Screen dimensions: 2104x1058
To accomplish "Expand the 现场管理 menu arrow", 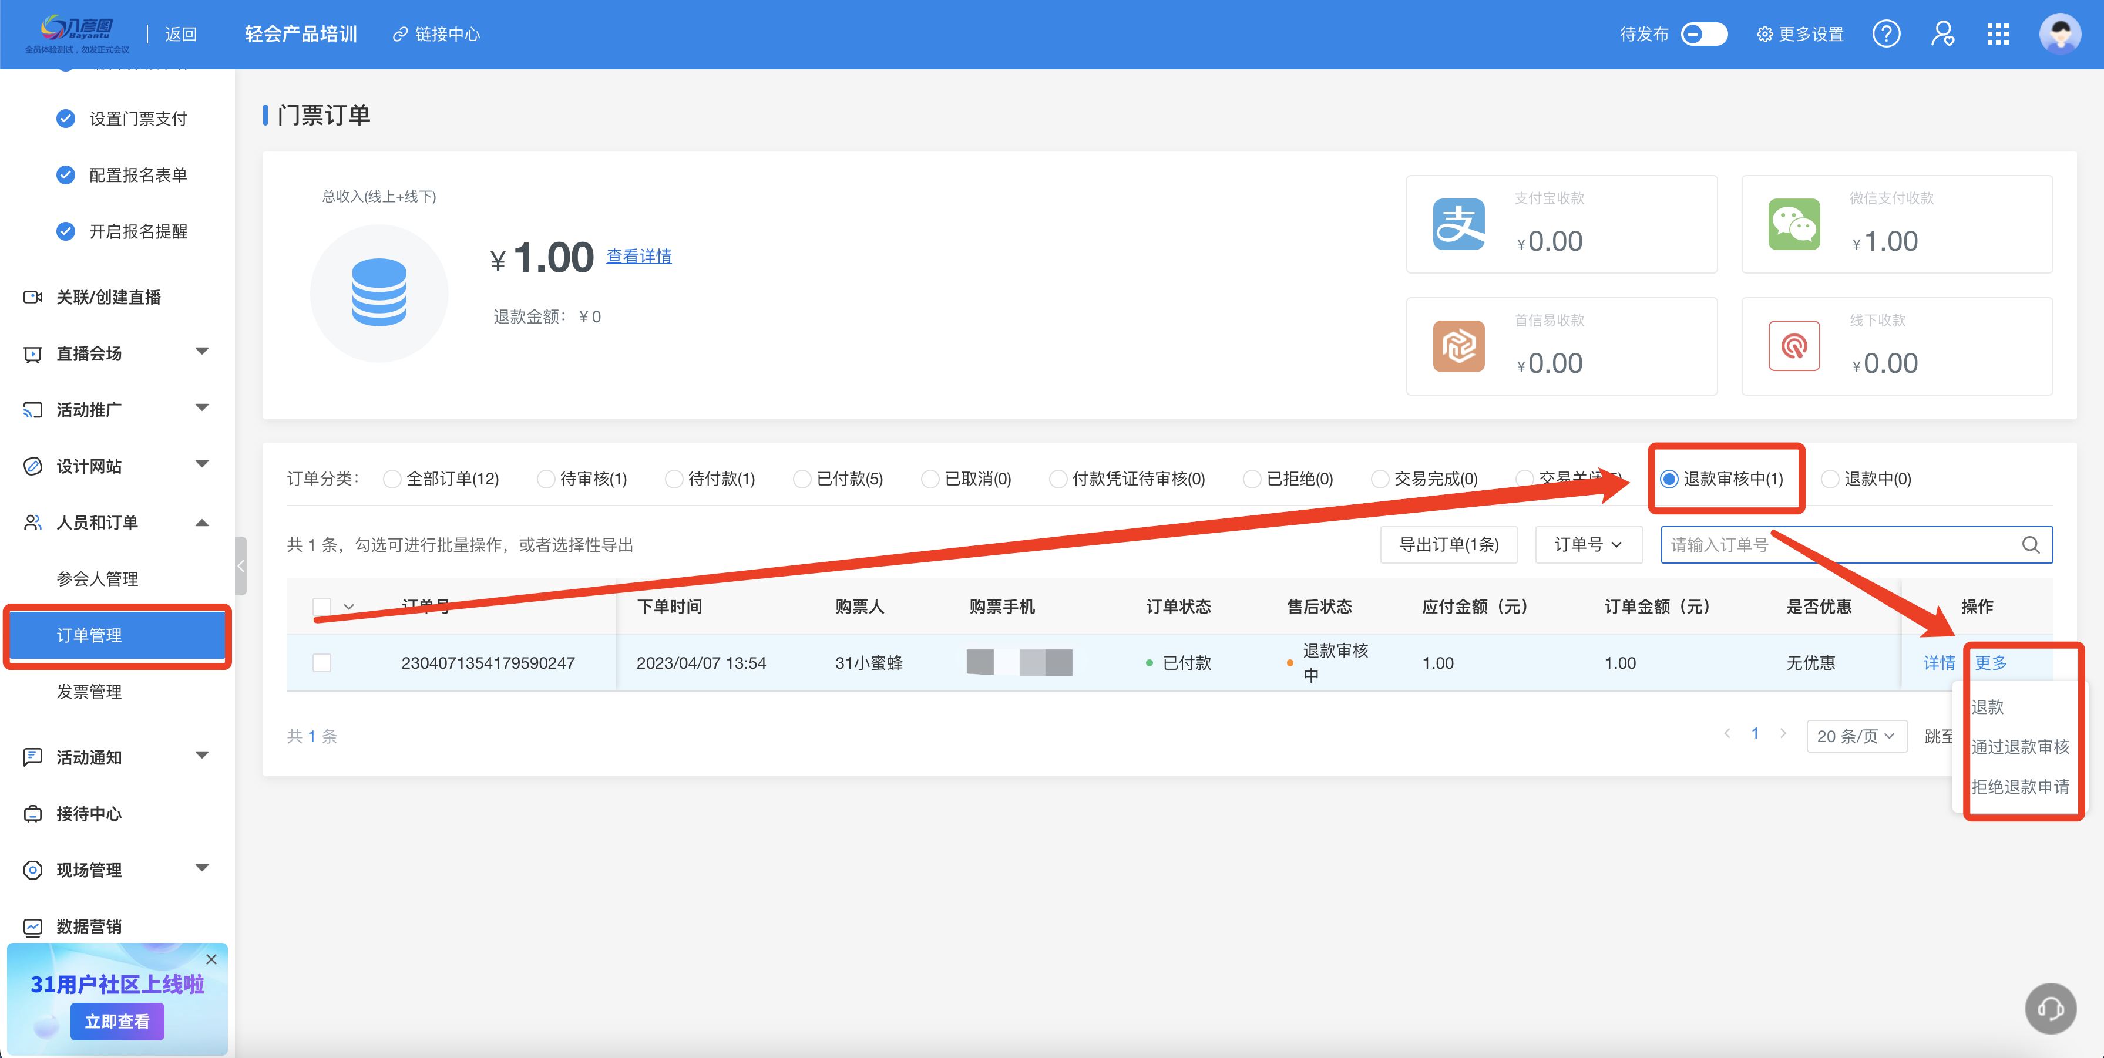I will click(201, 868).
